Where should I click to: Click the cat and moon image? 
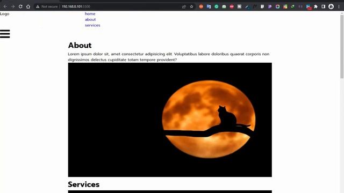click(x=170, y=120)
